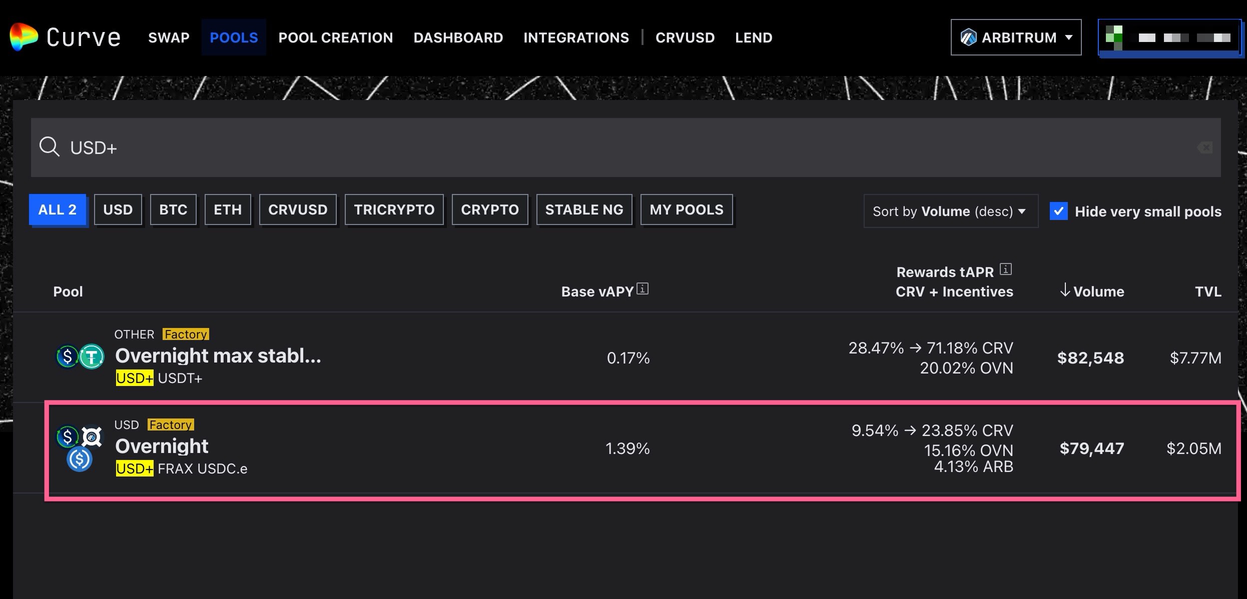Clear the search with the backspace icon
This screenshot has height=599, width=1247.
click(1205, 147)
